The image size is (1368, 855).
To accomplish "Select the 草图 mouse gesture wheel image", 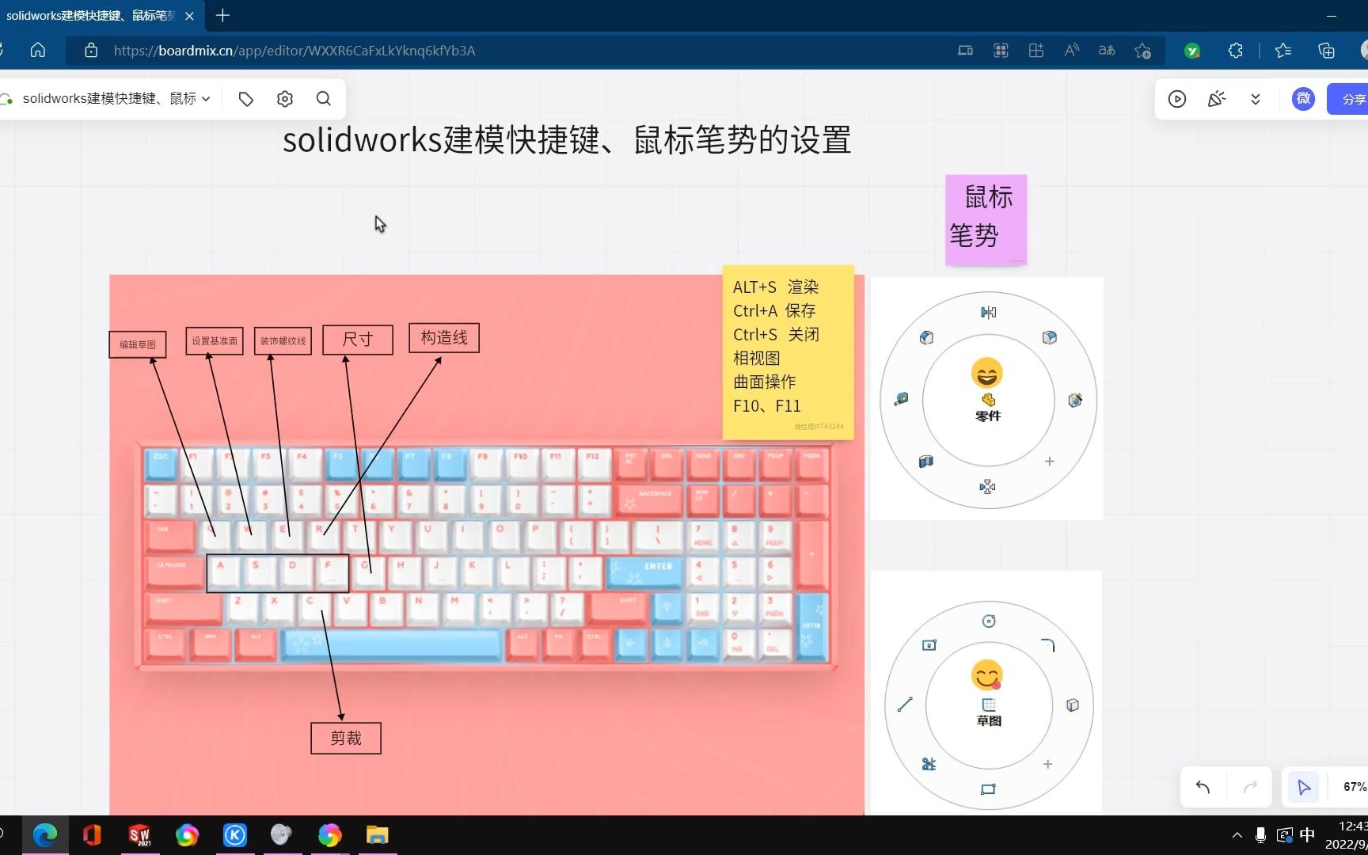I will click(986, 693).
